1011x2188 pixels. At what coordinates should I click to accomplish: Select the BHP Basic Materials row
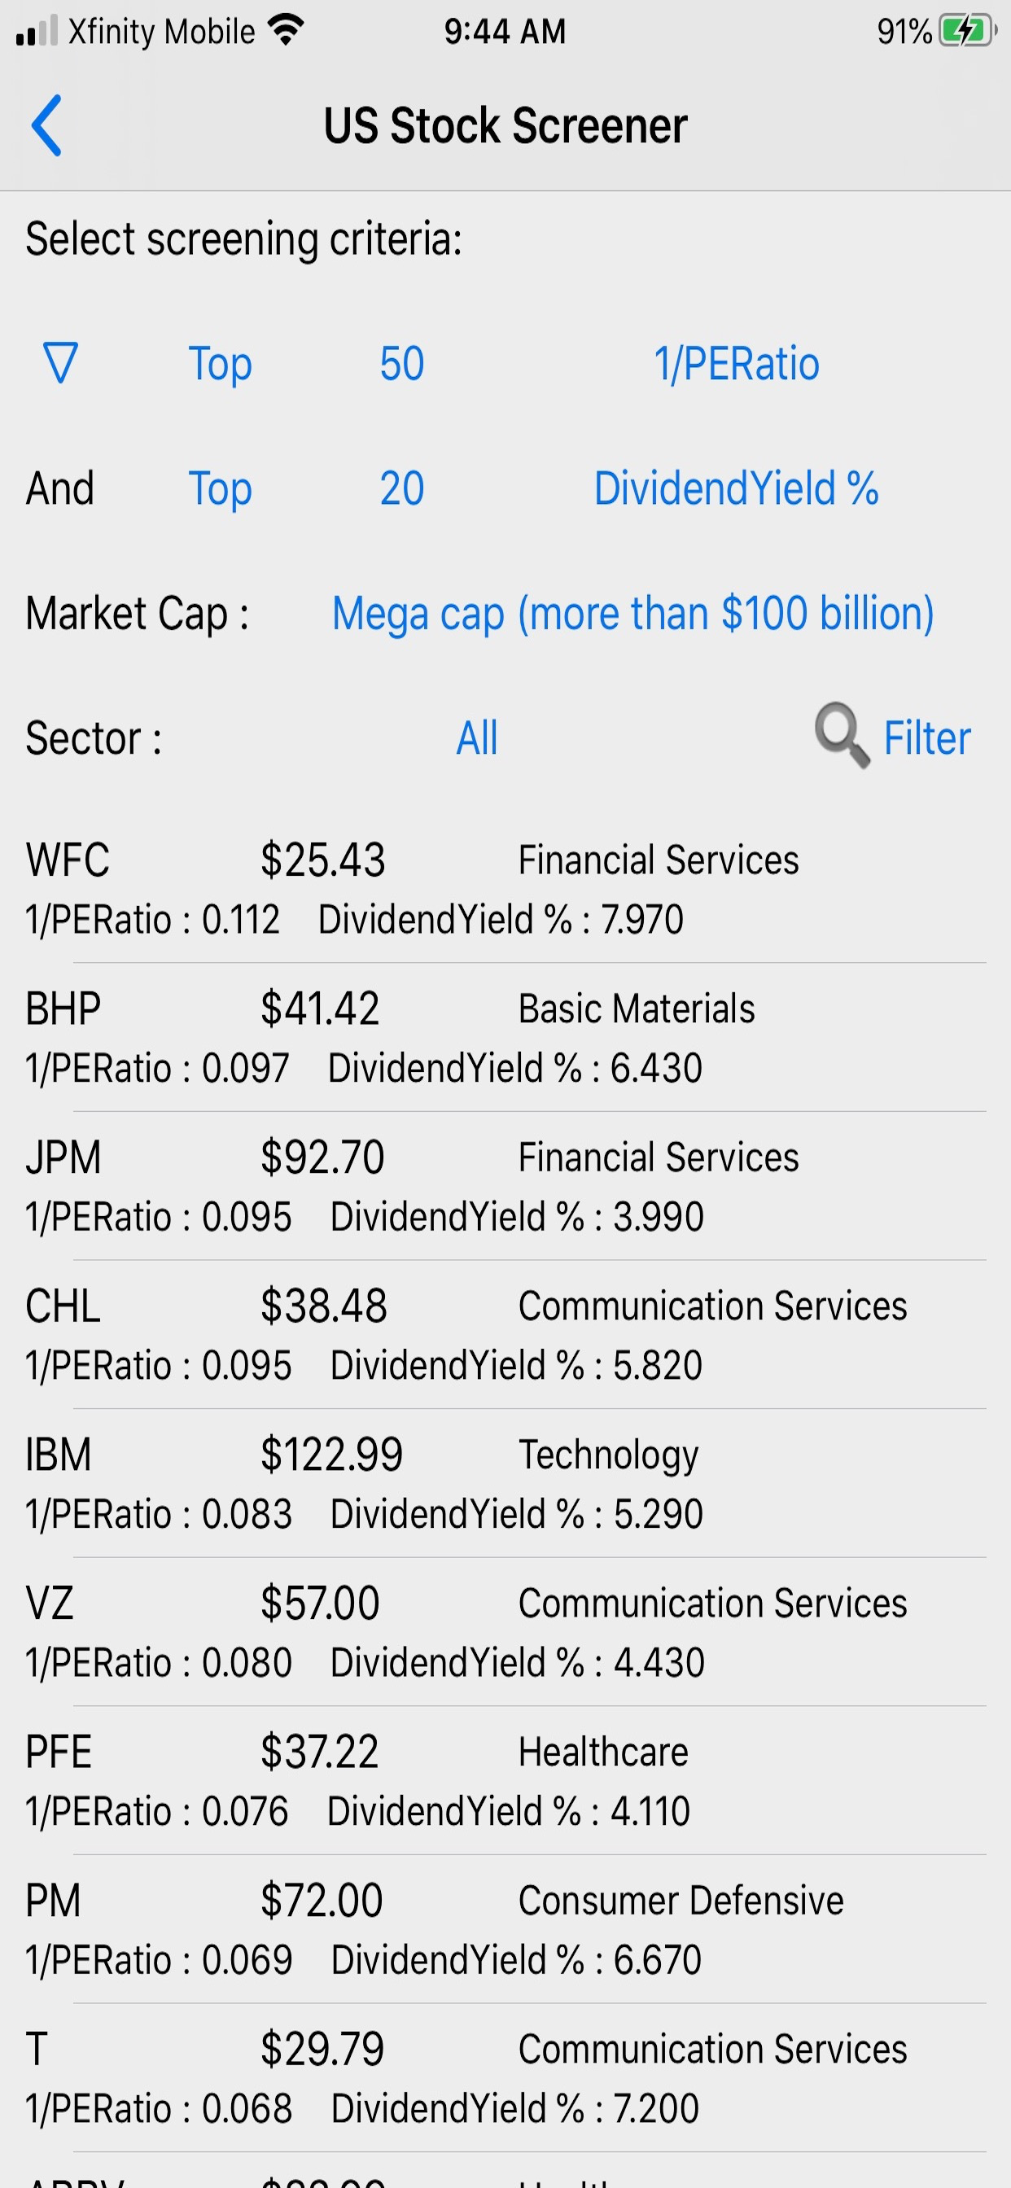click(x=505, y=1037)
